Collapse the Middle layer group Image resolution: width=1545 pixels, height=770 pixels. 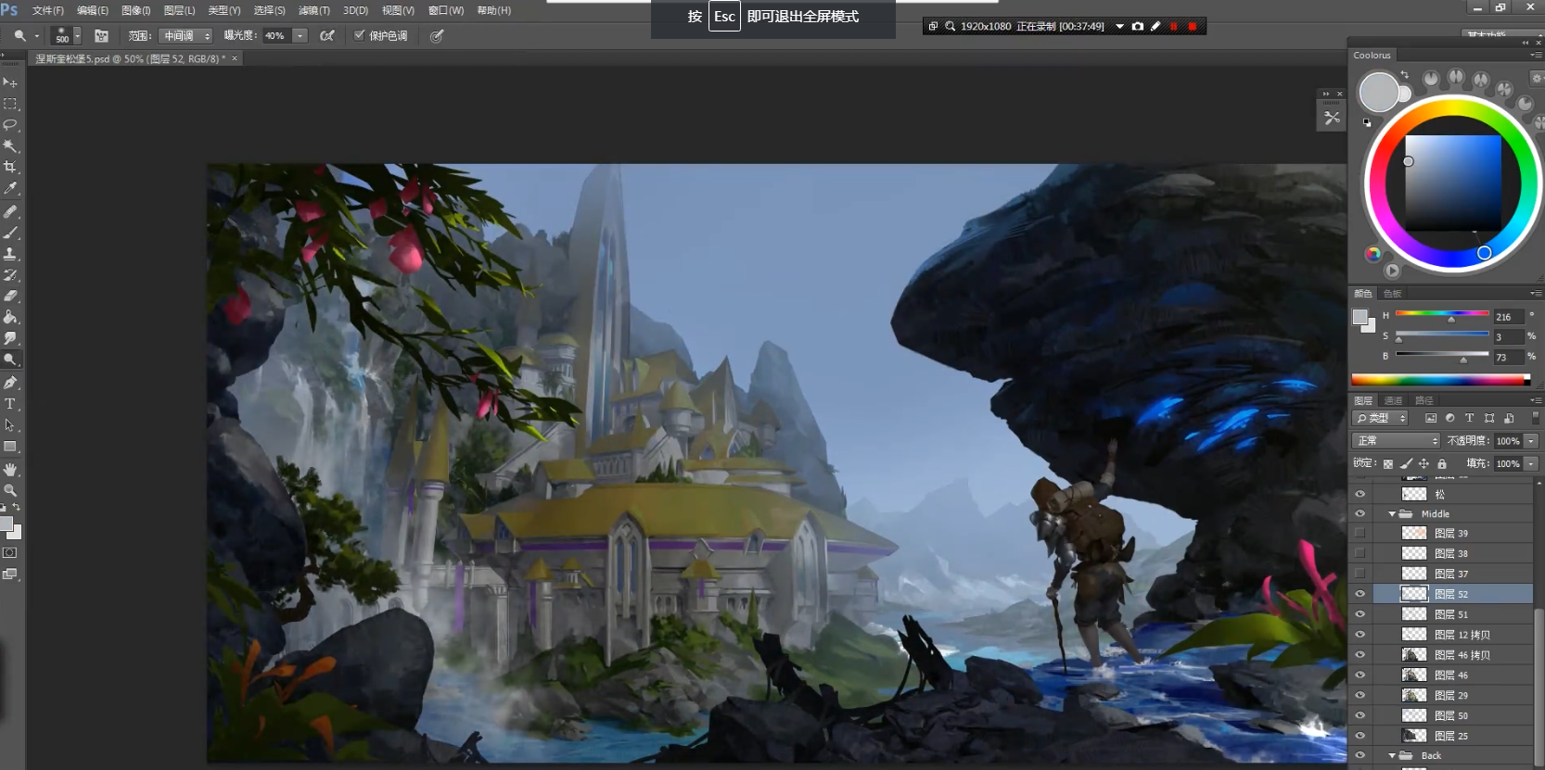(x=1392, y=514)
